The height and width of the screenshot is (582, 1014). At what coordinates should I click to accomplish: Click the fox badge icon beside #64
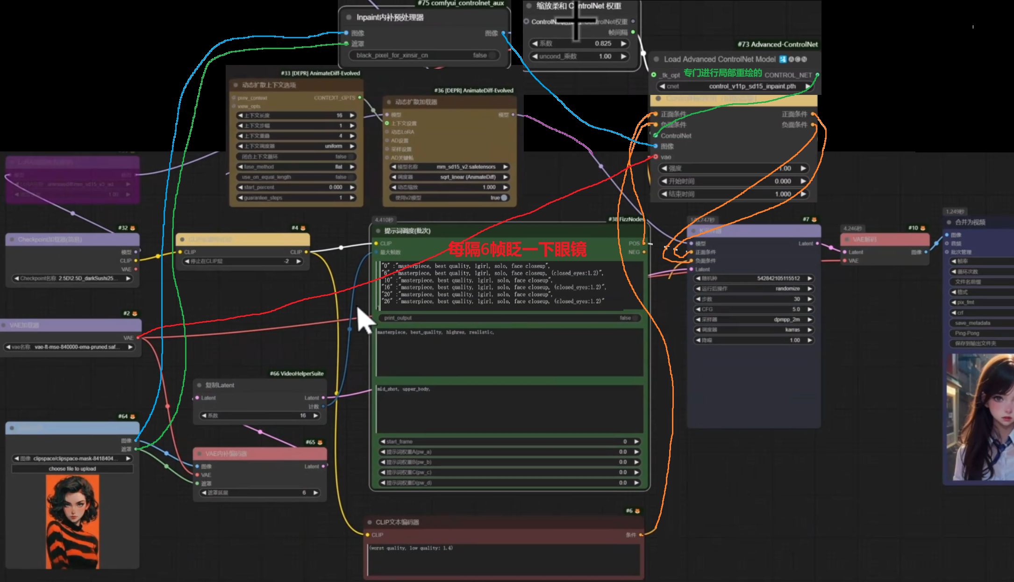click(x=133, y=416)
